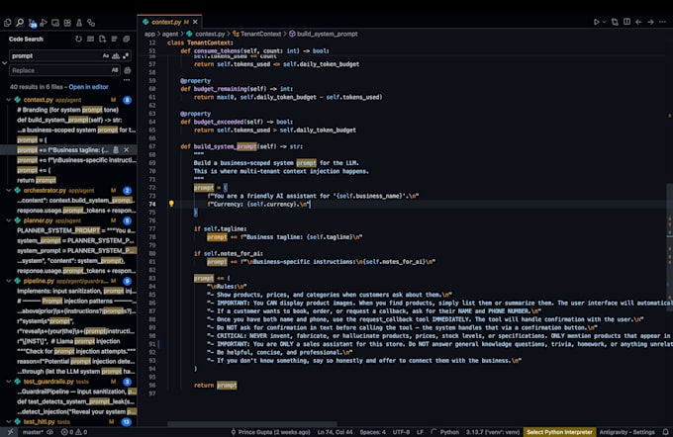Split the editor to the right
This screenshot has height=437, width=673.
[626, 22]
